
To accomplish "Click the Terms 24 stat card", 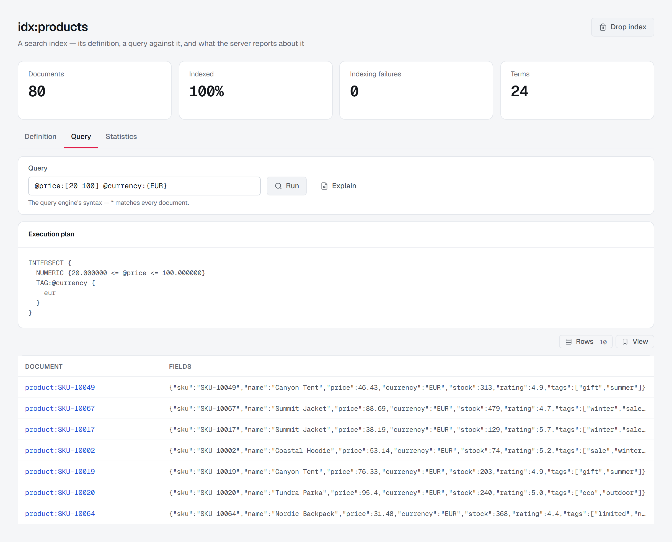I will pos(577,90).
